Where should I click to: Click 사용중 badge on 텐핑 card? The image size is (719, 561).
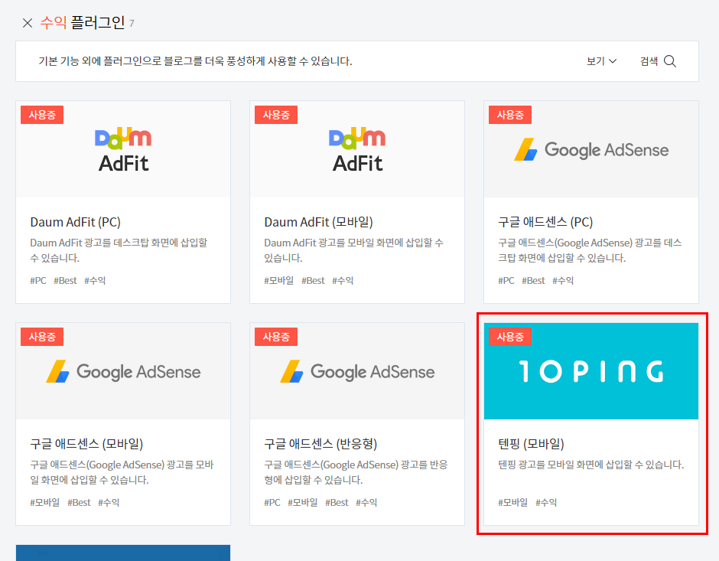510,337
